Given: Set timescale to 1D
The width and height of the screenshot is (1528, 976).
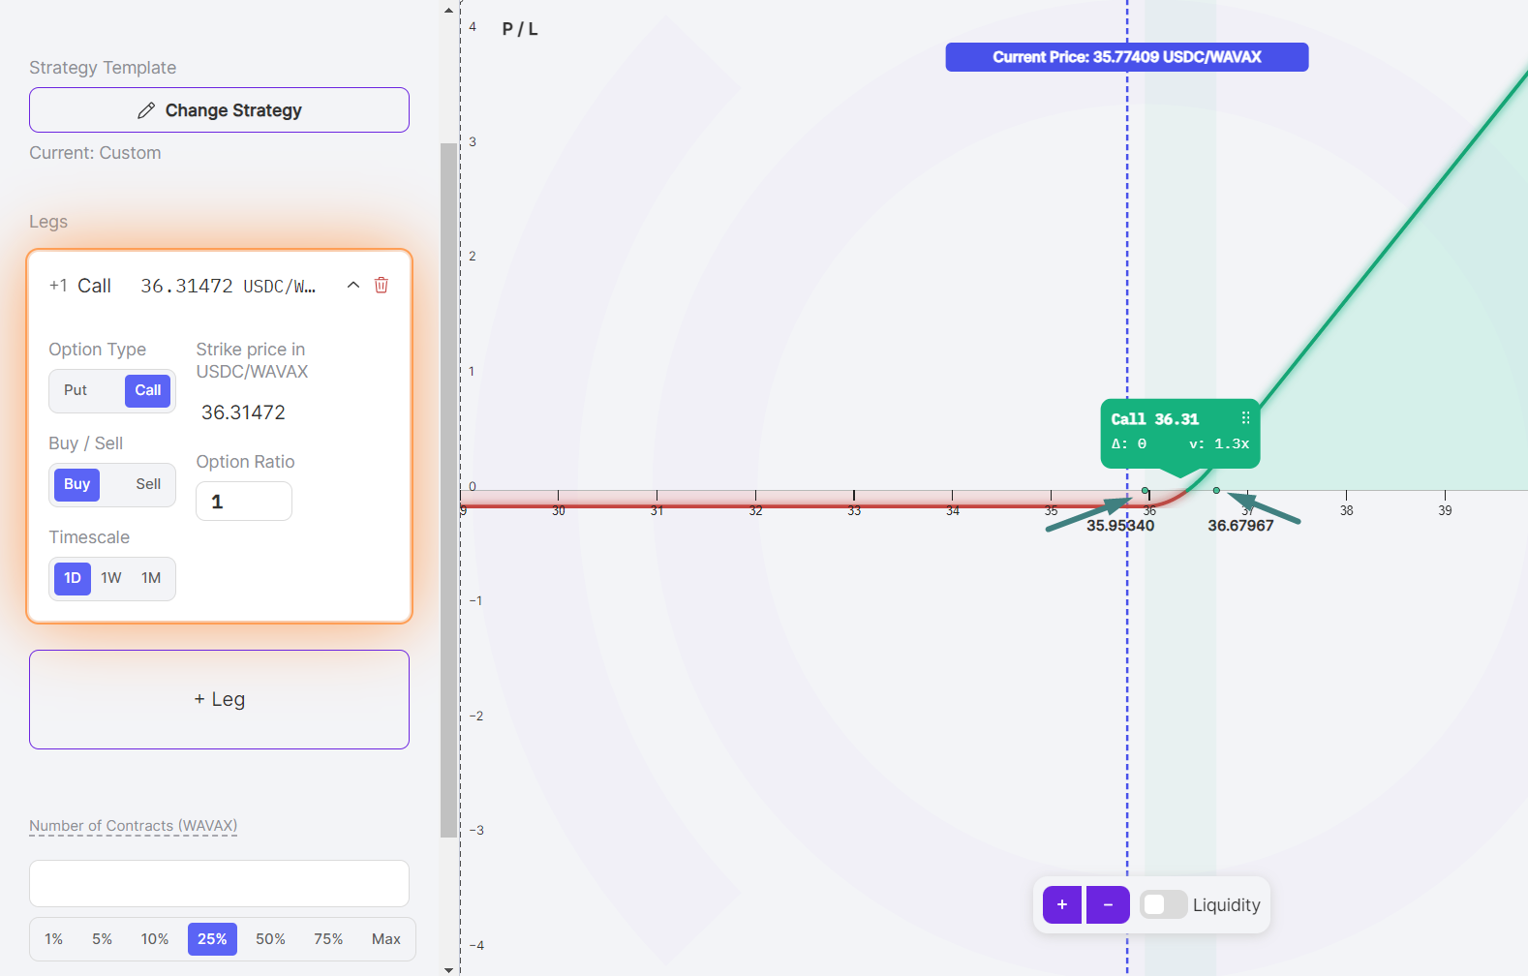Looking at the screenshot, I should [x=73, y=578].
